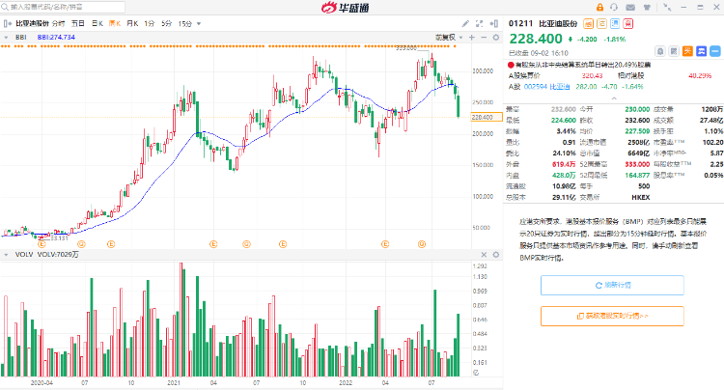This screenshot has height=390, width=724.
Task: Click the 52-week low value 164.877
Action: coord(637,176)
